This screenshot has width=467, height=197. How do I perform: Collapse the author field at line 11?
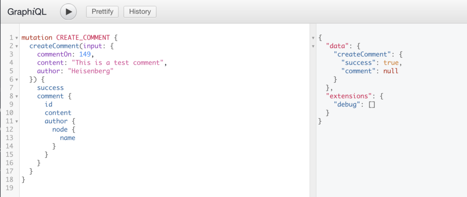coord(17,121)
